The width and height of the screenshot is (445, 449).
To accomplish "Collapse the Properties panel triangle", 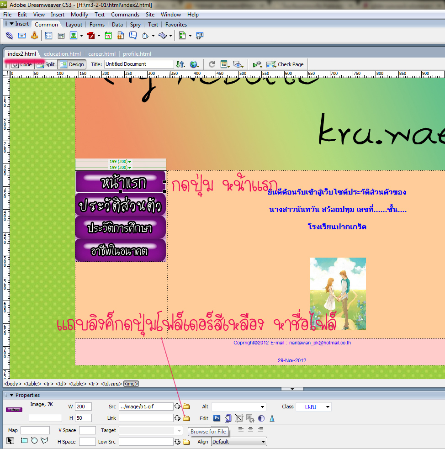I will (12, 395).
